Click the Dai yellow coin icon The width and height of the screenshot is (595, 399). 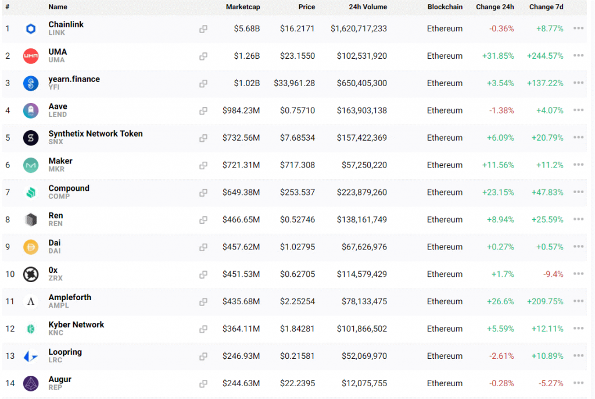(x=31, y=247)
